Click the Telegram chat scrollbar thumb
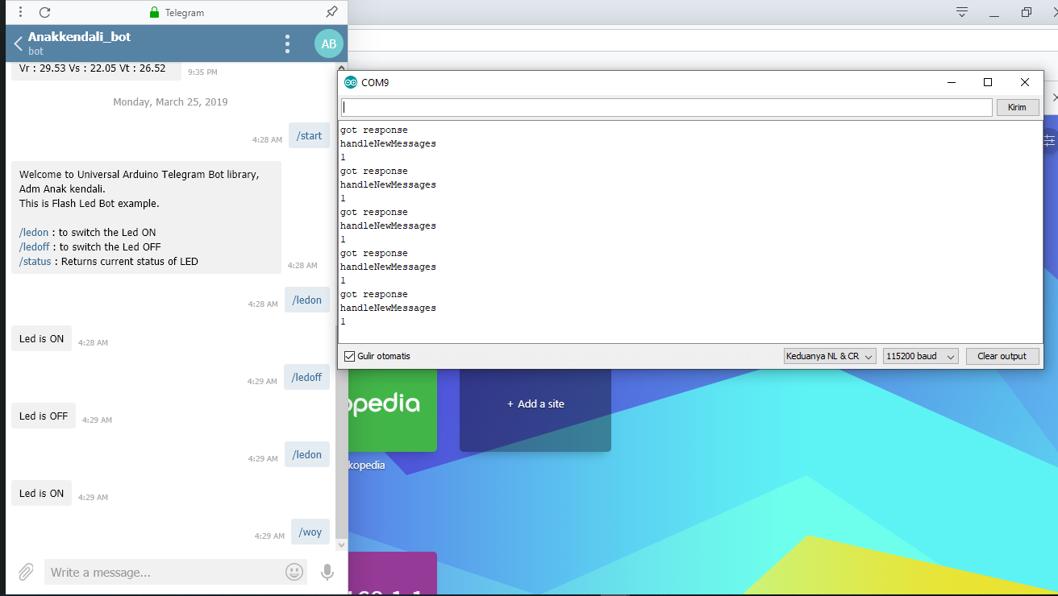Image resolution: width=1058 pixels, height=596 pixels. point(342,430)
